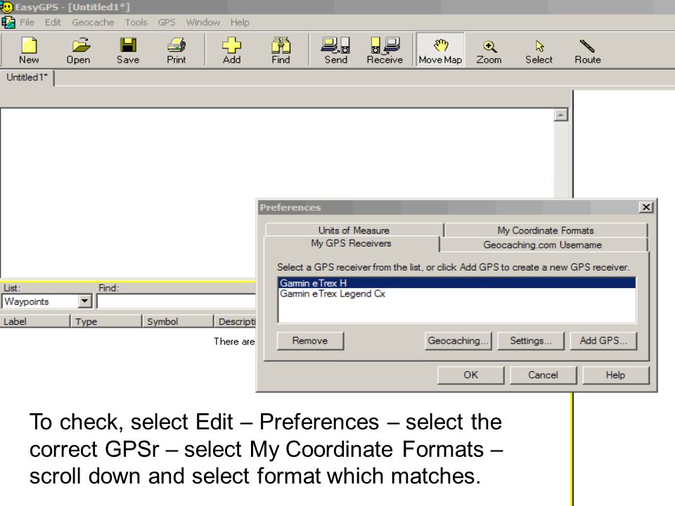This screenshot has width=675, height=506.
Task: Sort by the Symbol column header
Action: (x=178, y=321)
